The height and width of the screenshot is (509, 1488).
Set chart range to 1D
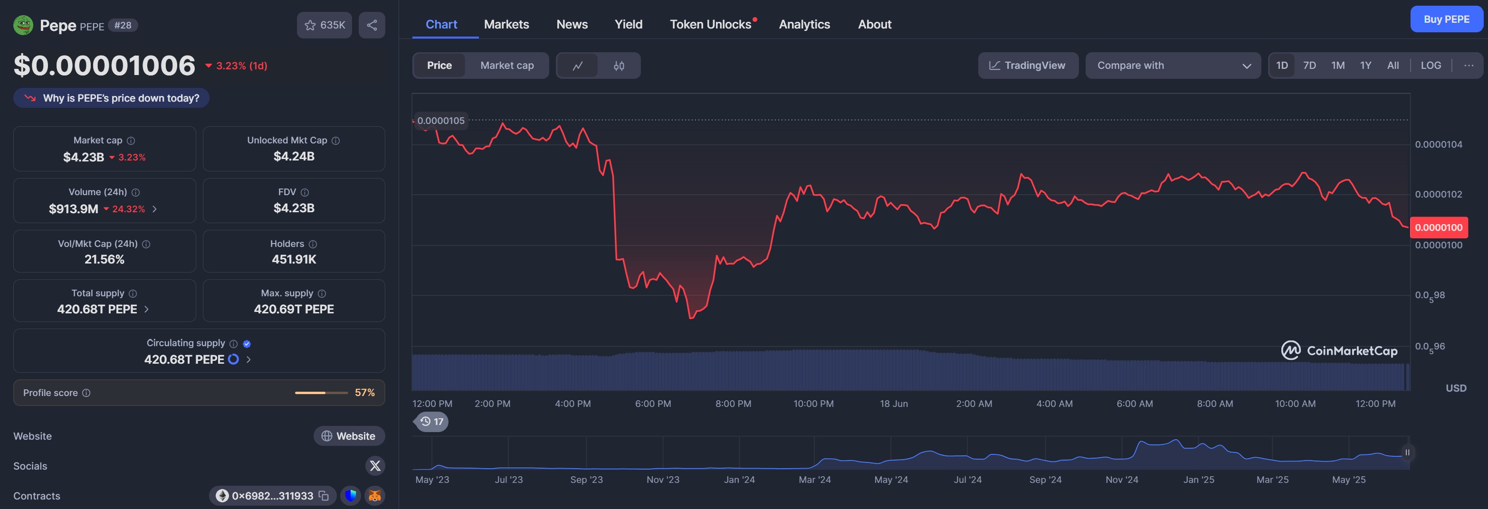tap(1282, 65)
